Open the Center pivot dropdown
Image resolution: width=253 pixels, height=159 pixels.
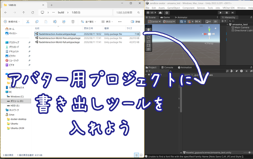tap(154, 22)
